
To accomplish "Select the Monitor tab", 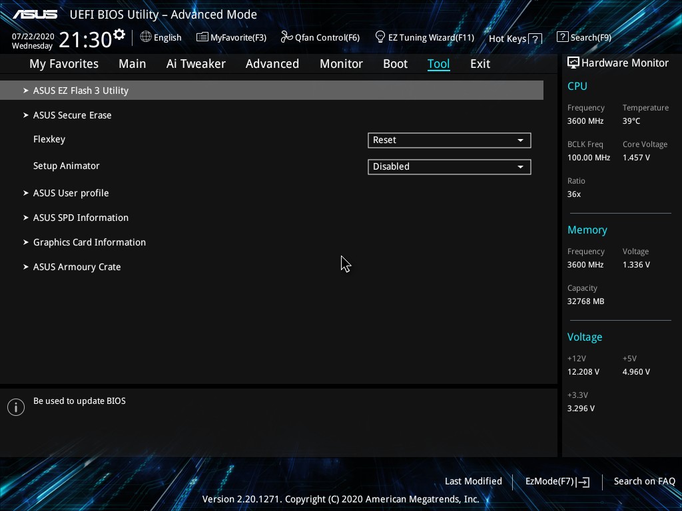I will (x=341, y=64).
